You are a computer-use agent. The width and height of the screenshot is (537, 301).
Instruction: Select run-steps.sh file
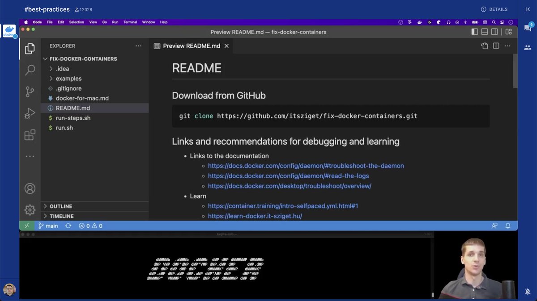click(x=95, y=118)
